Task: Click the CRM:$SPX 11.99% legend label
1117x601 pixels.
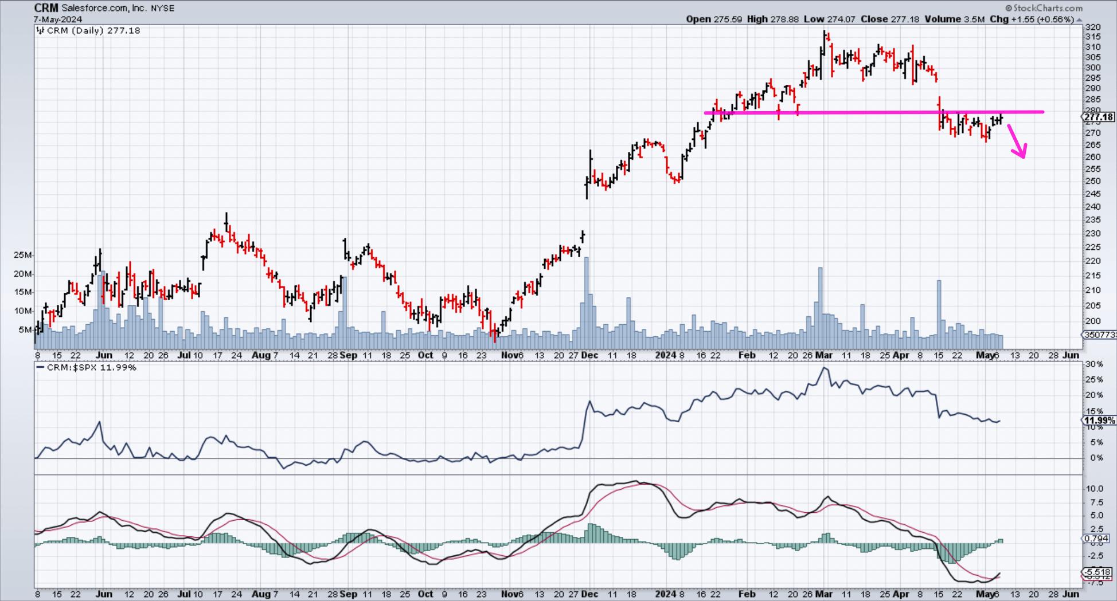Action: (92, 367)
